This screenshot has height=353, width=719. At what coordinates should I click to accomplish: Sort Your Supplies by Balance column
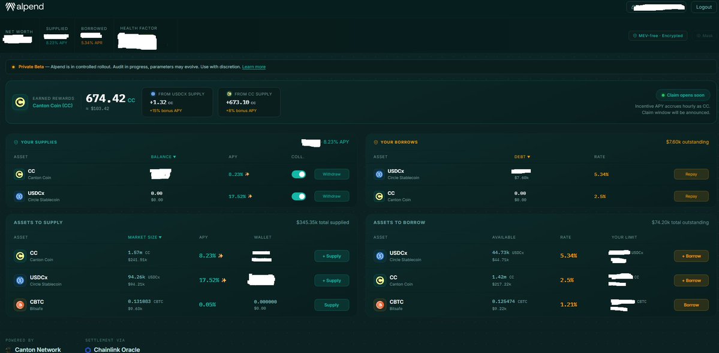click(x=163, y=157)
